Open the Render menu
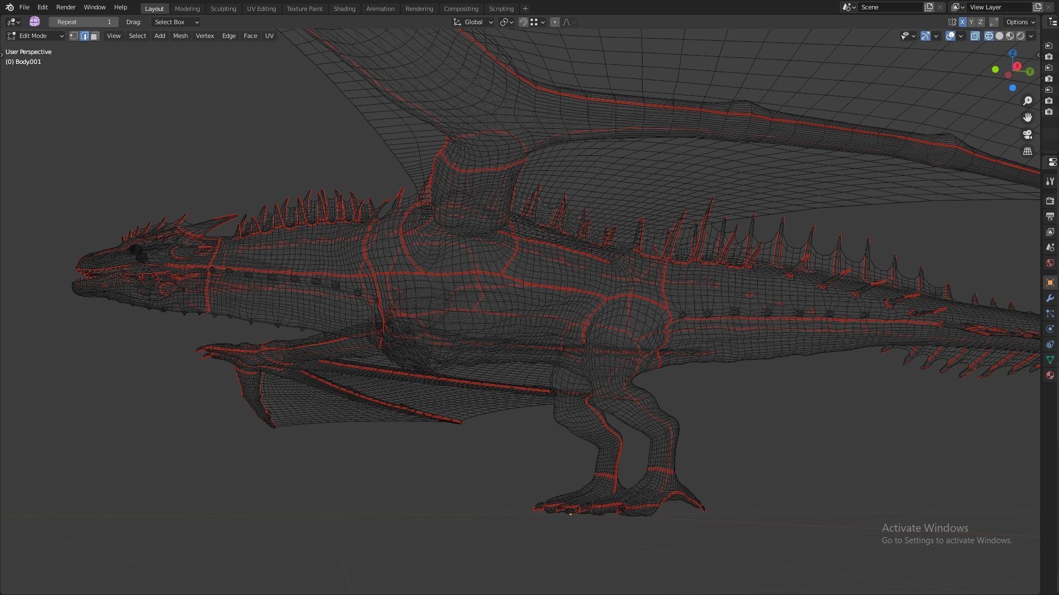The width and height of the screenshot is (1059, 595). tap(66, 7)
